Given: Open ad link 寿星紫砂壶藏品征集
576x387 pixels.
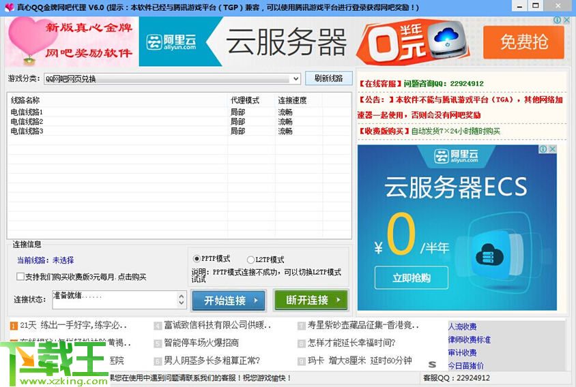Looking at the screenshot, I should tap(363, 325).
